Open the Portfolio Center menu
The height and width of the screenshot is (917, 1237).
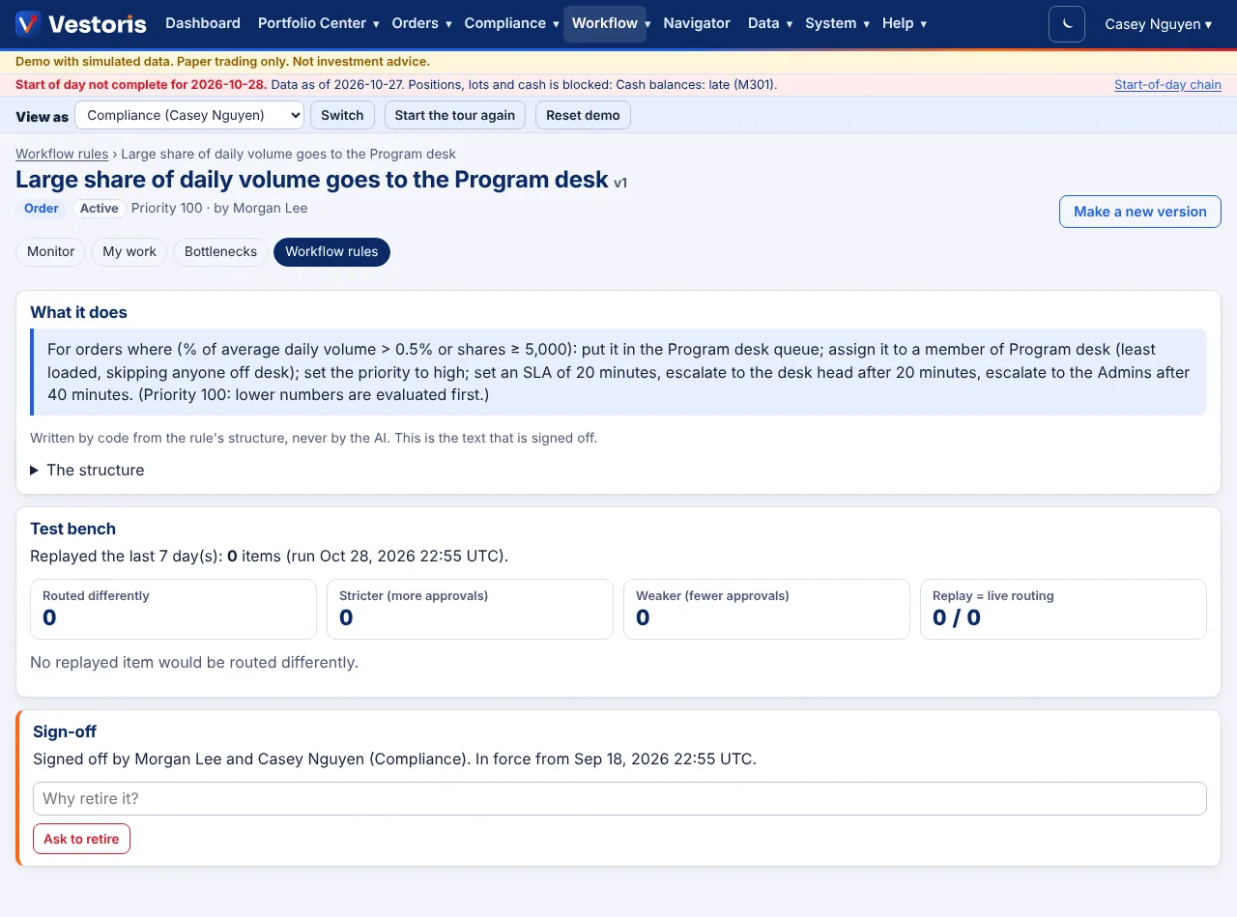(318, 23)
